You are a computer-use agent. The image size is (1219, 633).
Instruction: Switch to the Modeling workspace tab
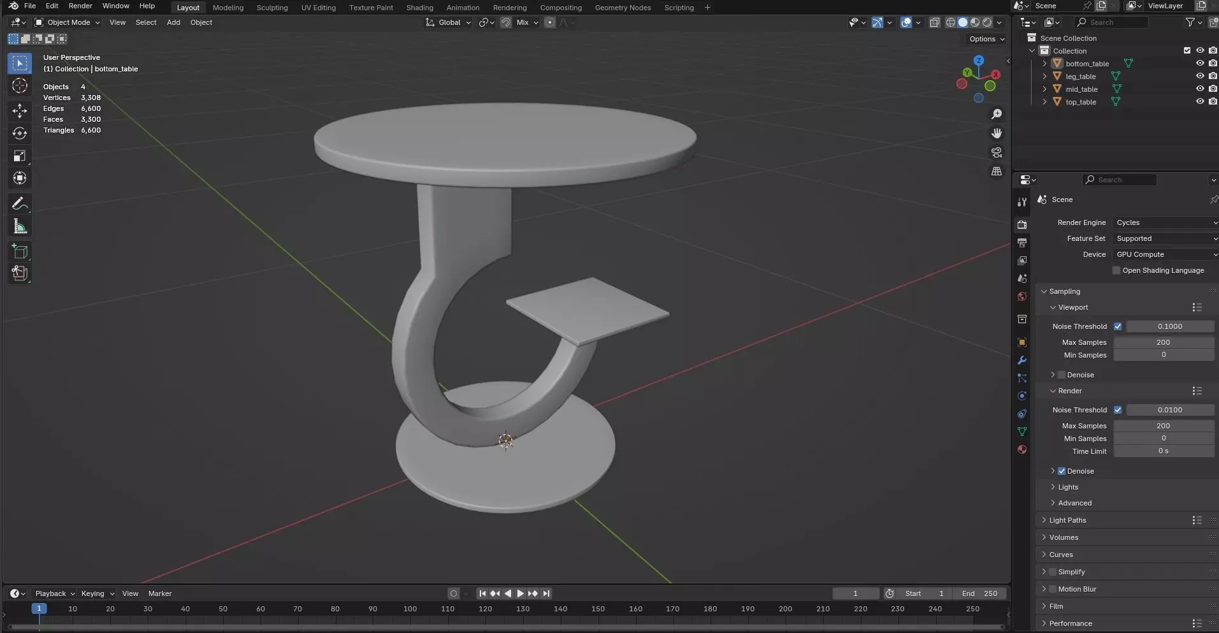click(228, 8)
